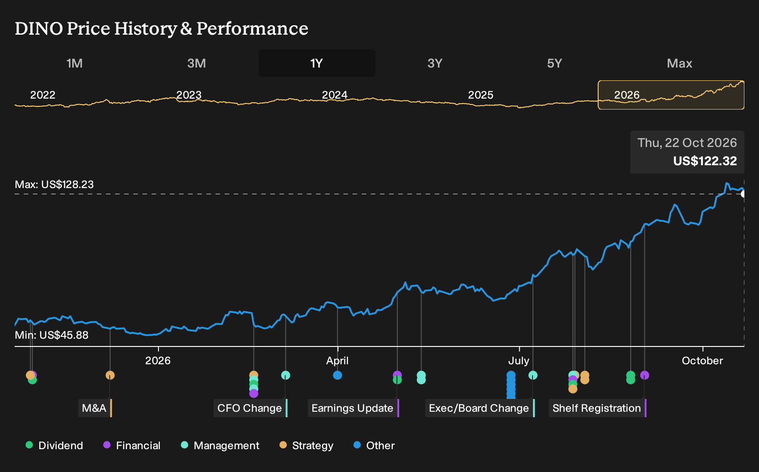Click the highlighted 2026 range selector in overview
The image size is (759, 472).
point(671,95)
